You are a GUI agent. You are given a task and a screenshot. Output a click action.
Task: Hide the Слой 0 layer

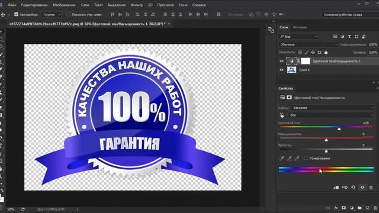click(281, 70)
